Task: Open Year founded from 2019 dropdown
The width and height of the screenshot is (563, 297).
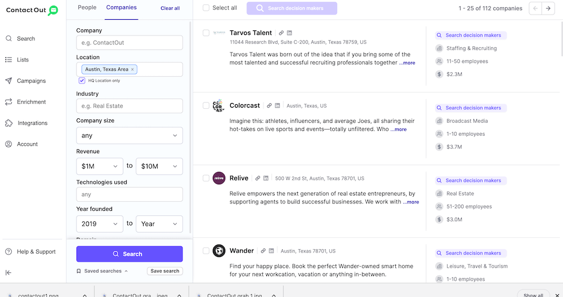Action: coord(100,224)
